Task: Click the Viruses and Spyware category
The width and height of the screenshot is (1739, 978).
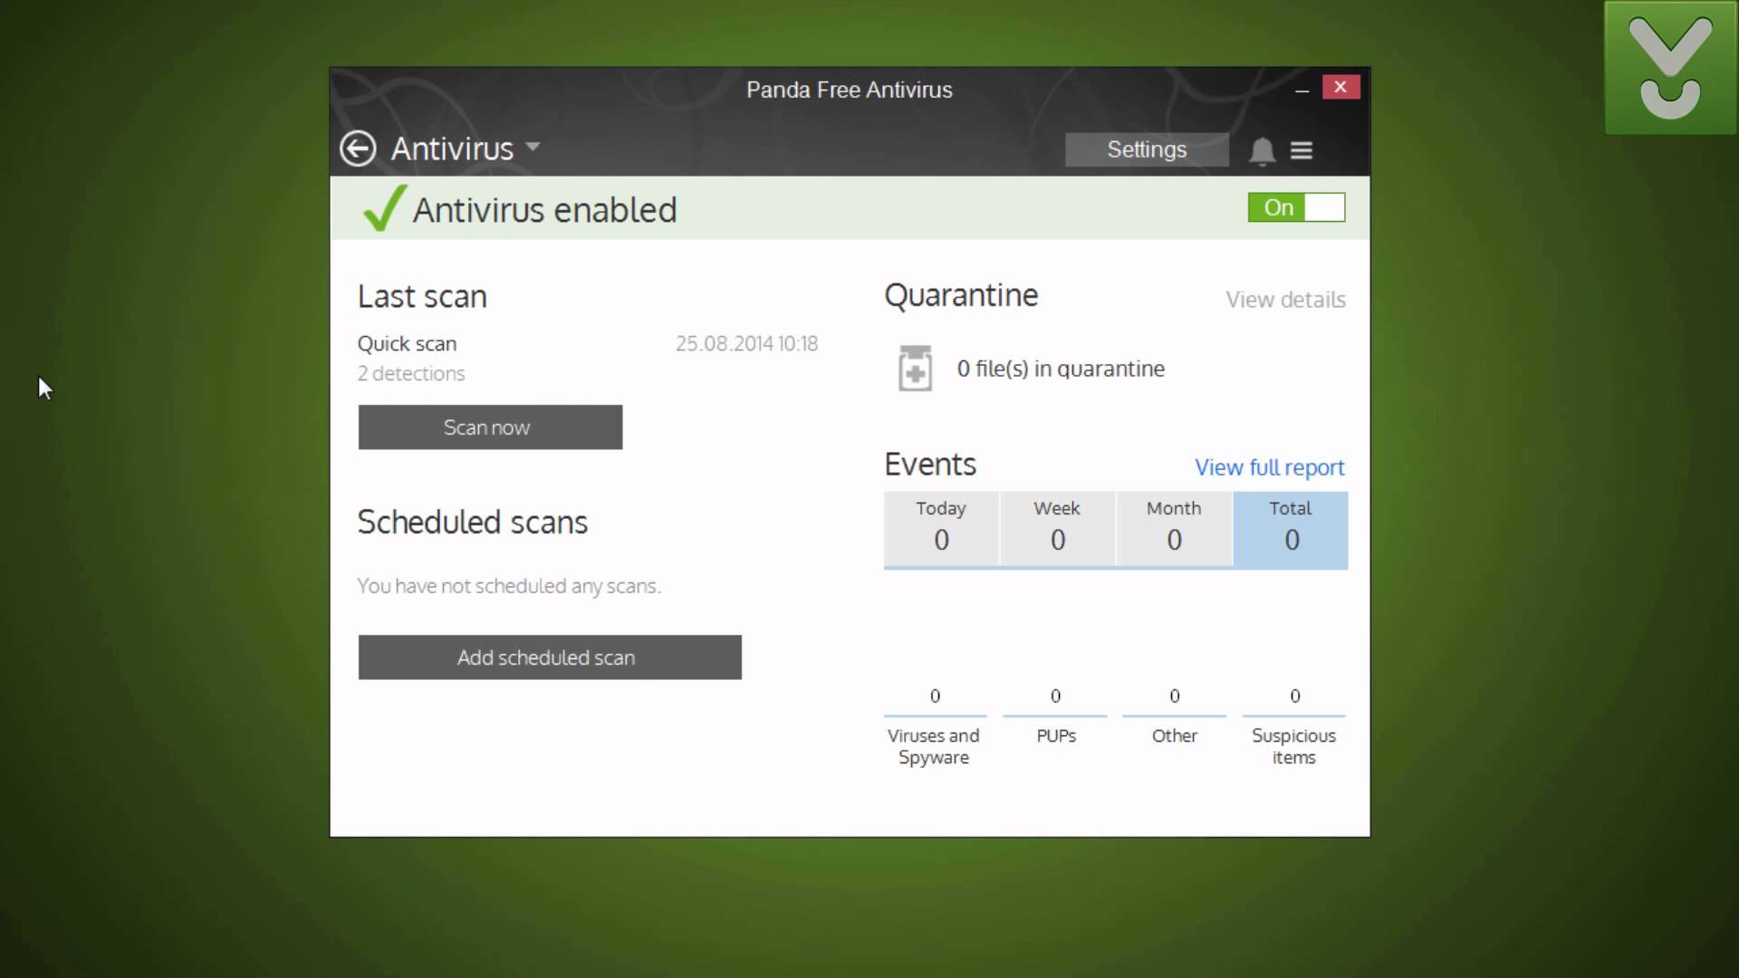Action: click(x=934, y=746)
